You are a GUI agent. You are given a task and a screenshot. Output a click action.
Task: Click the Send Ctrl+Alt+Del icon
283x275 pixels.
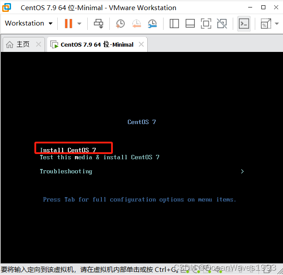99,24
